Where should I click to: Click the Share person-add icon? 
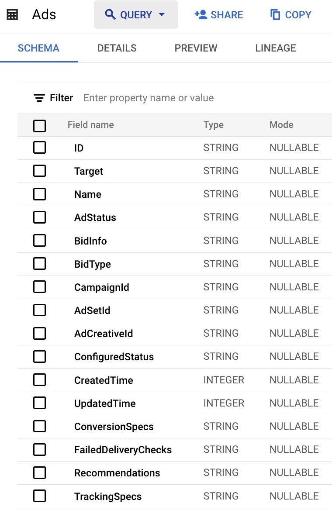[201, 14]
